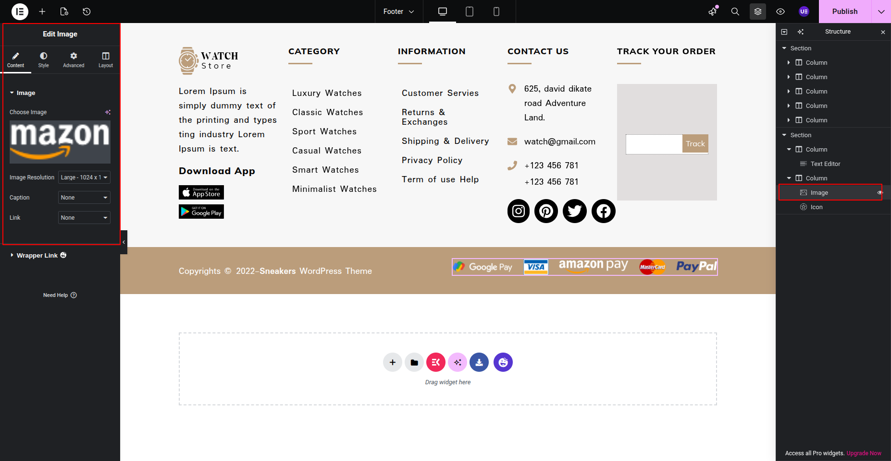The width and height of the screenshot is (891, 461).
Task: Toggle the Structure layers panel button
Action: coord(757,12)
